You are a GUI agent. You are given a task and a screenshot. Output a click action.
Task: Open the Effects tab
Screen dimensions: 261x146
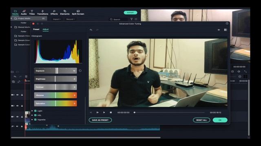click(54, 13)
